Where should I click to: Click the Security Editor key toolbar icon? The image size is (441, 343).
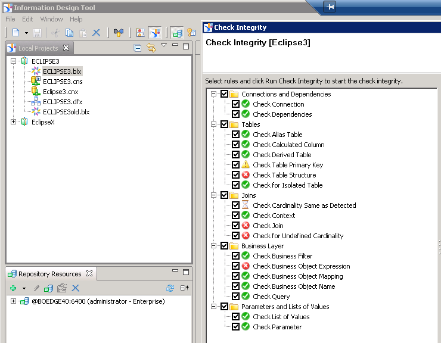click(191, 33)
